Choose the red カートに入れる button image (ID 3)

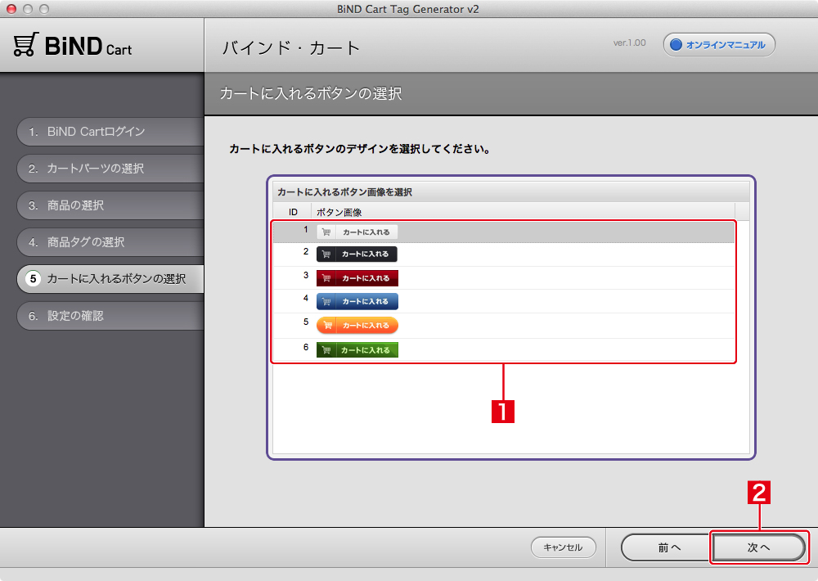(x=357, y=278)
